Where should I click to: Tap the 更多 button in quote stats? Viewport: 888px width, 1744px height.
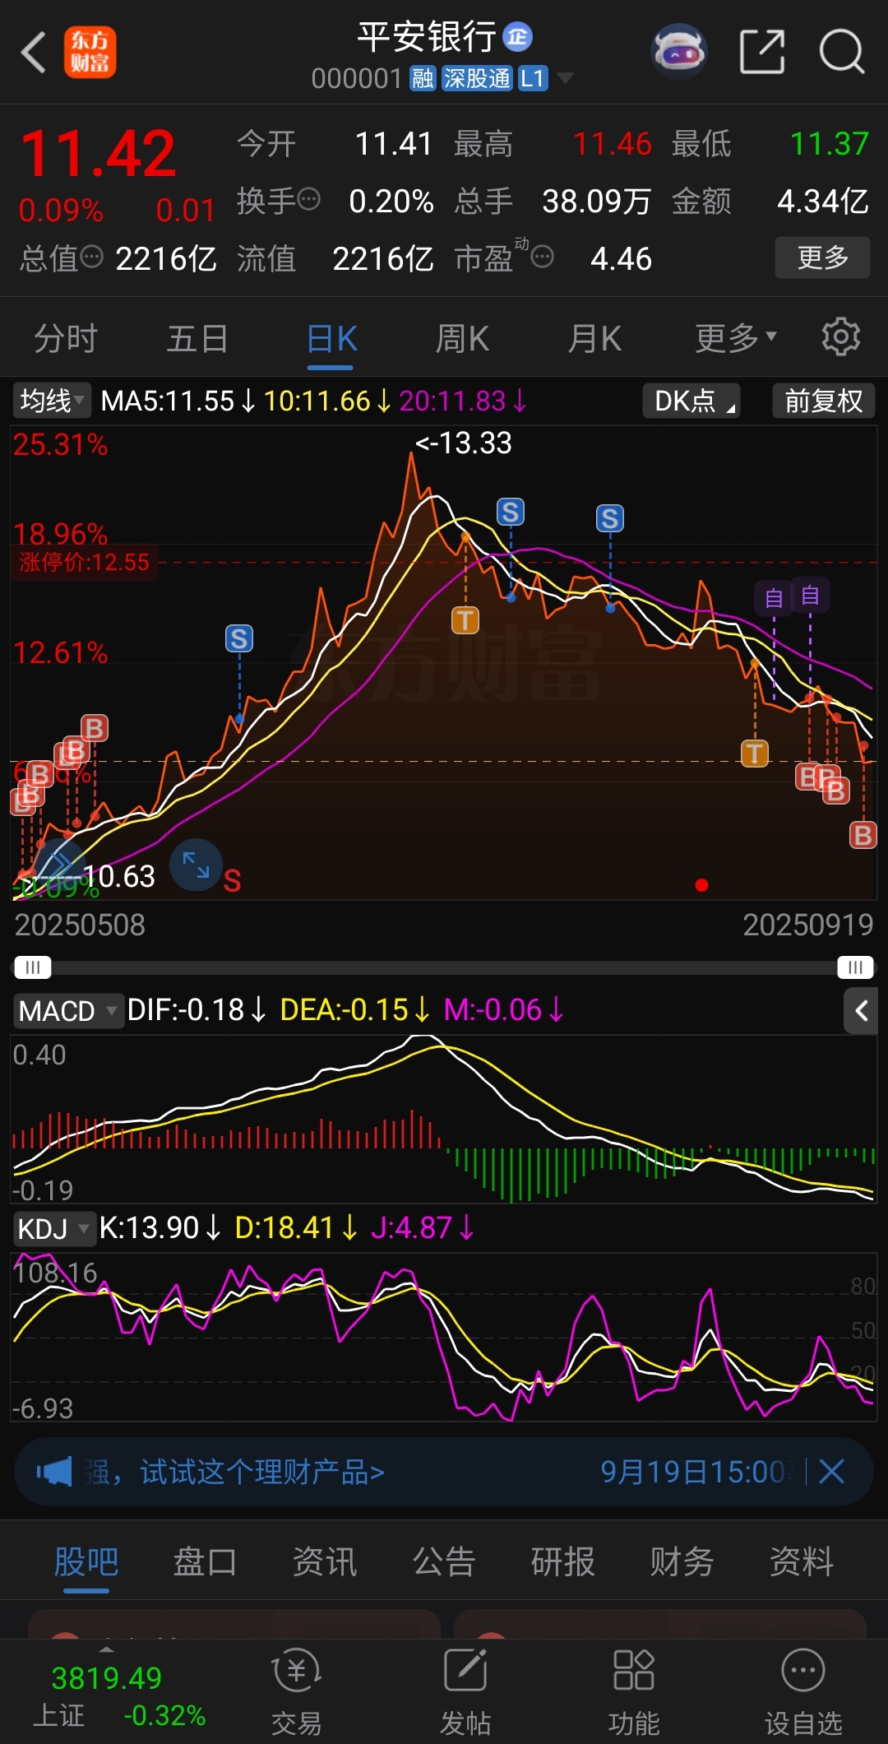click(822, 257)
